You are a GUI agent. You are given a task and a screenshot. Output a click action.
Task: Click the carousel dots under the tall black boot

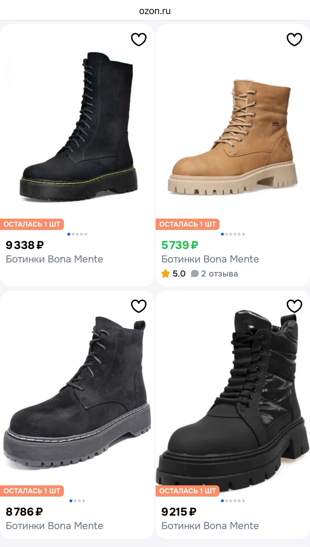pyautogui.click(x=77, y=234)
